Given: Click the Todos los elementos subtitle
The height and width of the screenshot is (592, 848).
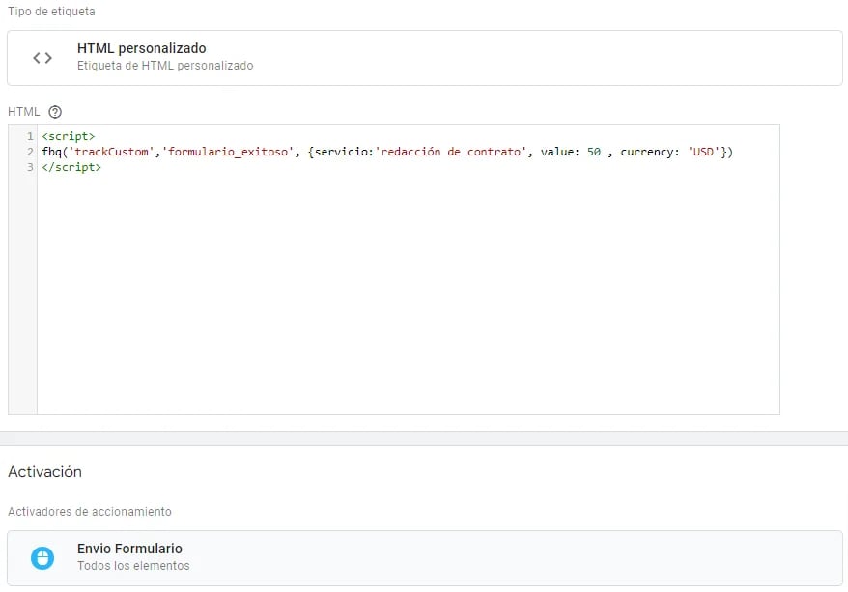Looking at the screenshot, I should pyautogui.click(x=133, y=566).
